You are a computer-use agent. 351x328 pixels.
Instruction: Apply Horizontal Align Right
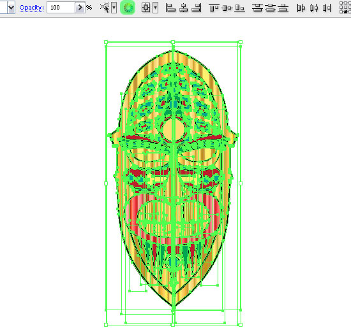click(x=197, y=8)
